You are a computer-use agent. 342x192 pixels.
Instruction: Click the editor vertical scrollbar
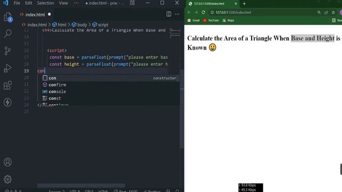(x=182, y=109)
